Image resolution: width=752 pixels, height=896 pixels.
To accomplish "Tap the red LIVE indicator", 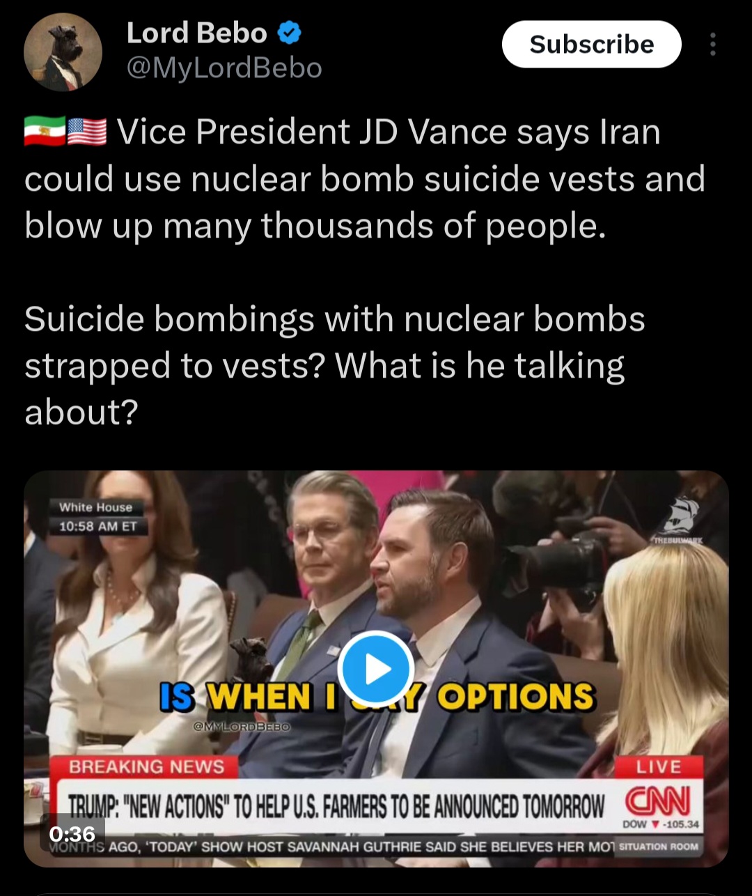I will pyautogui.click(x=659, y=766).
